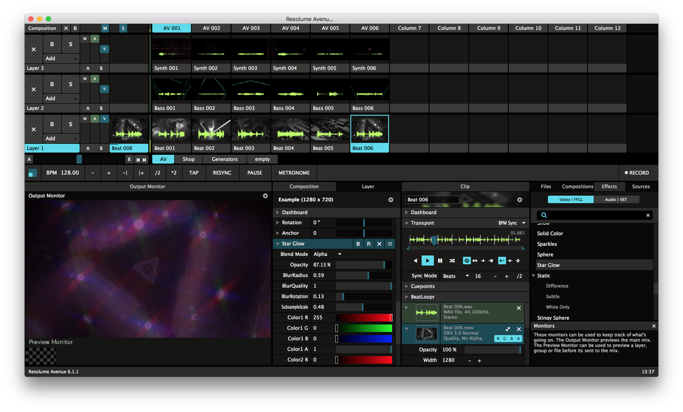Viewport: 683px width, 412px height.
Task: Trigger Column 8 header
Action: point(449,28)
